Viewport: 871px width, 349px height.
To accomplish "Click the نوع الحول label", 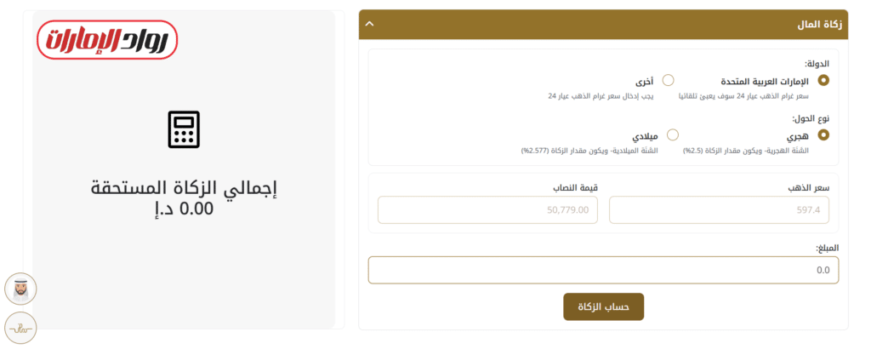I will [811, 118].
